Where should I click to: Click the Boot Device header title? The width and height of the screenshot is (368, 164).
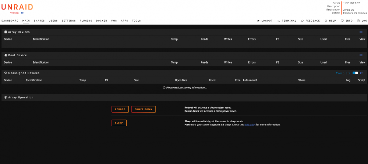point(17,55)
